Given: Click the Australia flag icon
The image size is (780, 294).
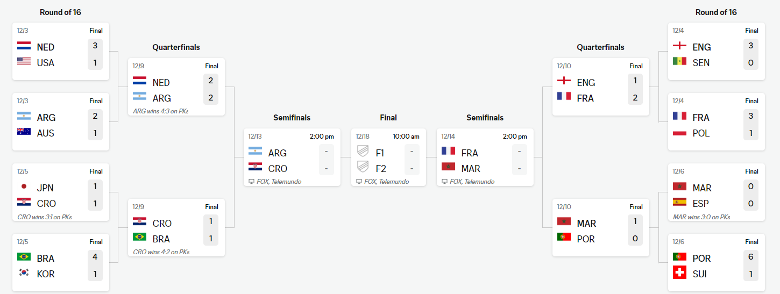Looking at the screenshot, I should pyautogui.click(x=24, y=132).
